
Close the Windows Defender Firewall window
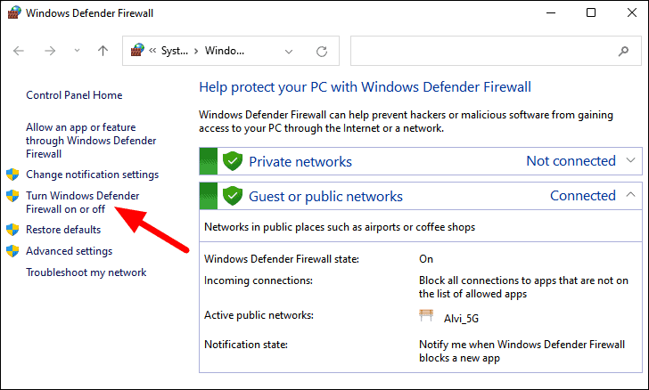pyautogui.click(x=631, y=12)
